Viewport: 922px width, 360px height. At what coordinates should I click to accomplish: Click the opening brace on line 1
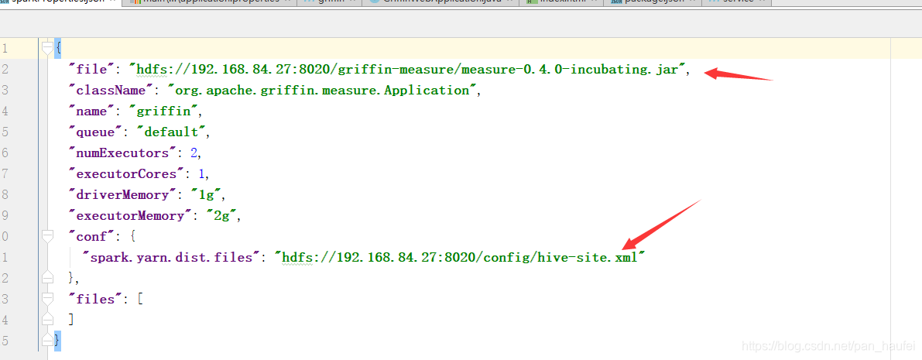tap(57, 49)
